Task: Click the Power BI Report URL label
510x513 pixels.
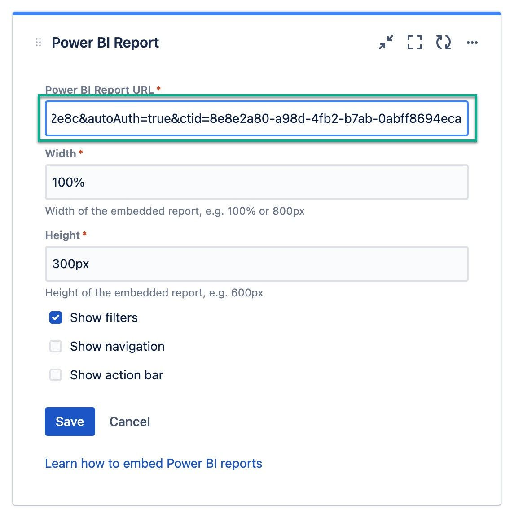Action: click(x=99, y=90)
